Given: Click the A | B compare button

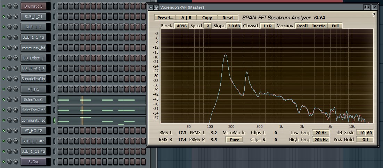Looking at the screenshot, I should coord(186,18).
